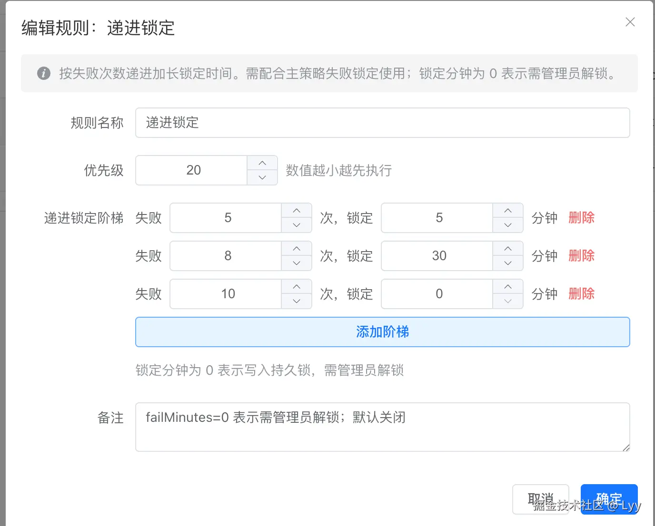This screenshot has height=526, width=655.
Task: Delete the tier with 8 failures
Action: (581, 256)
